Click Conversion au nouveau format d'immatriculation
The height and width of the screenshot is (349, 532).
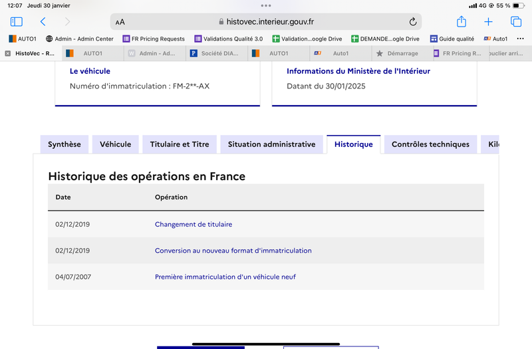point(233,251)
